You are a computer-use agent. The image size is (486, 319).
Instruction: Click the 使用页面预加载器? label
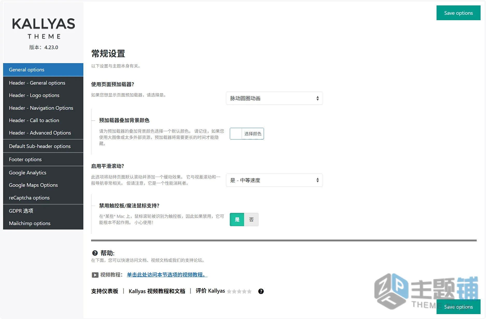pos(113,84)
